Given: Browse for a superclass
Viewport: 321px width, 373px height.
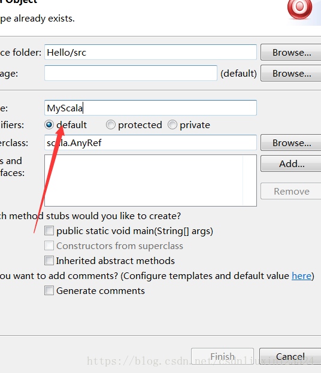Looking at the screenshot, I should tap(291, 142).
